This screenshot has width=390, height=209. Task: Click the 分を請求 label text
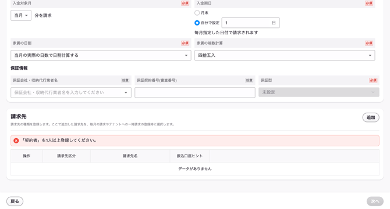coord(43,15)
